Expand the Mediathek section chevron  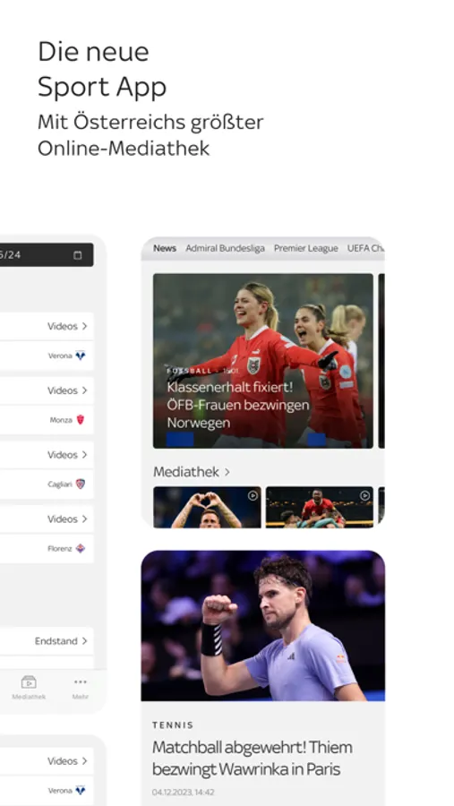click(x=227, y=472)
